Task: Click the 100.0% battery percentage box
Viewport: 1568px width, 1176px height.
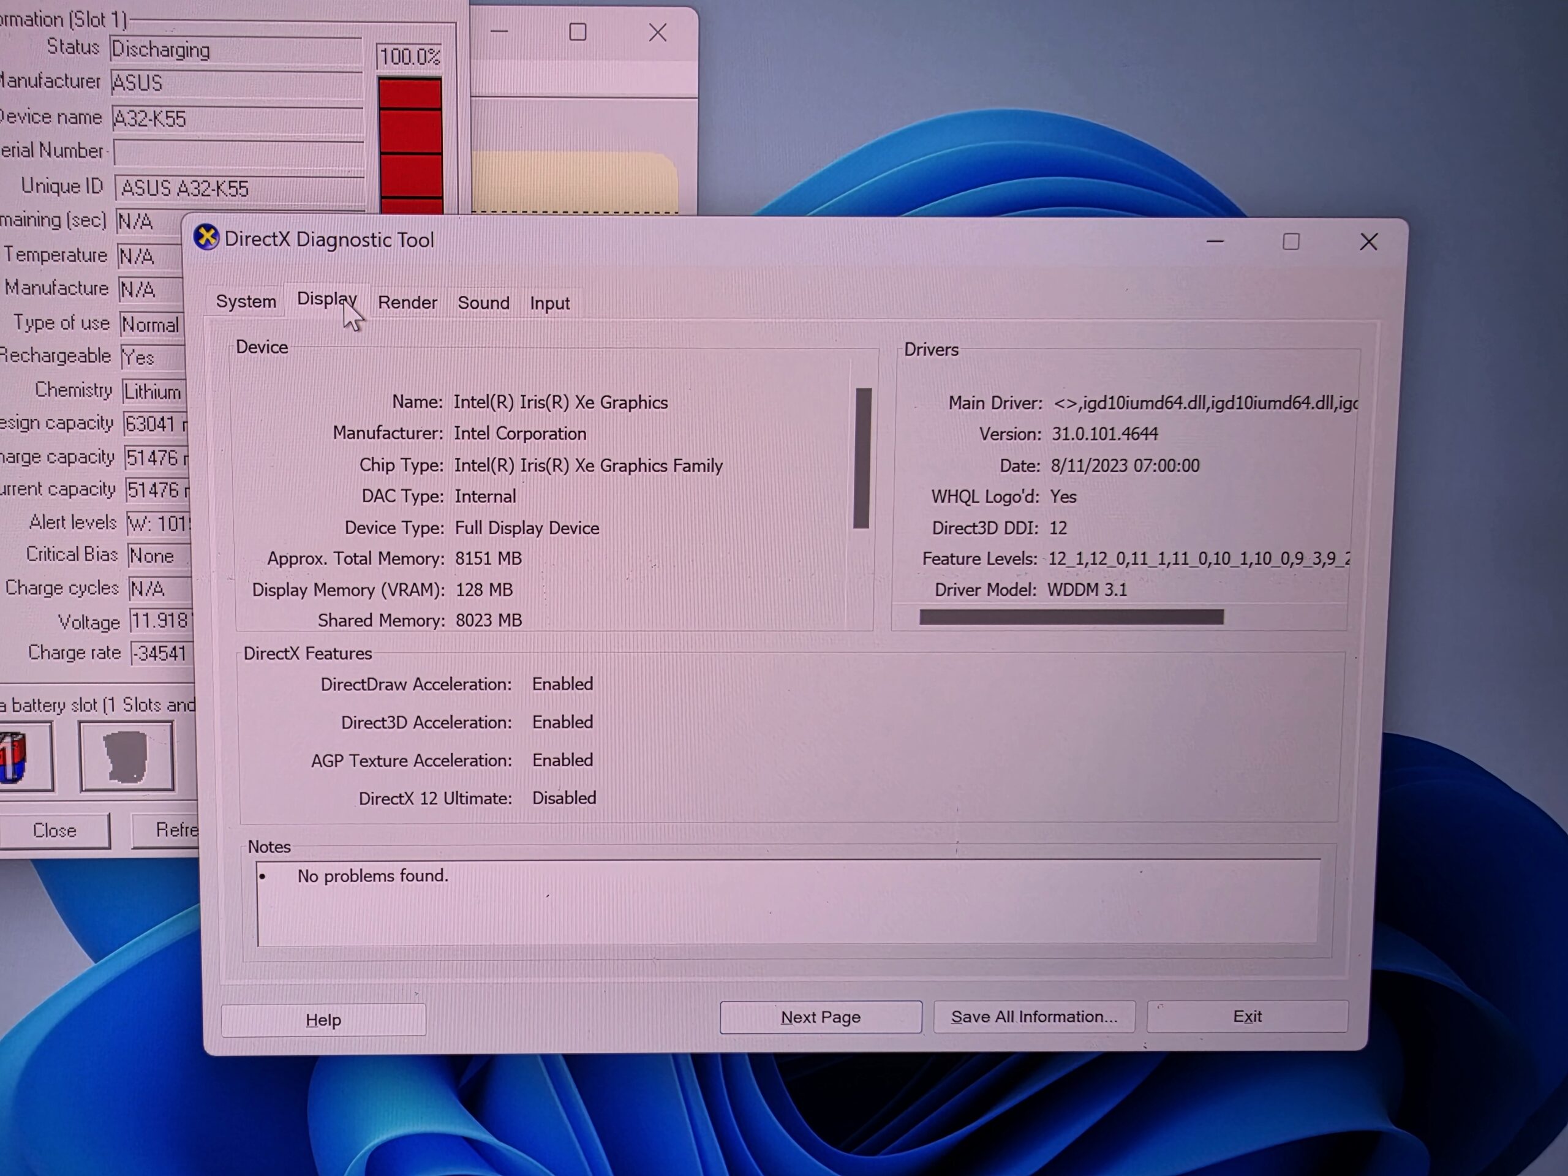Action: pos(410,56)
